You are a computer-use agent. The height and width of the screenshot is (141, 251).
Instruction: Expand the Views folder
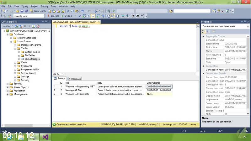coord(15,62)
